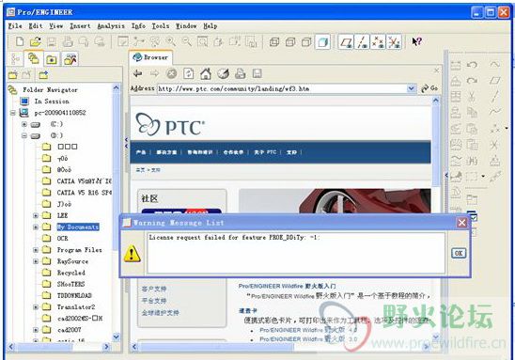Screen dimensions: 515x360
Task: Toggle datum planes display icon
Action: point(346,42)
